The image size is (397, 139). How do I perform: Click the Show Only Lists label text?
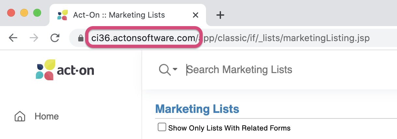click(x=229, y=128)
